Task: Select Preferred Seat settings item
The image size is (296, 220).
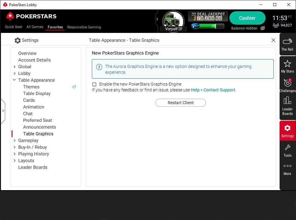Action: (37, 120)
